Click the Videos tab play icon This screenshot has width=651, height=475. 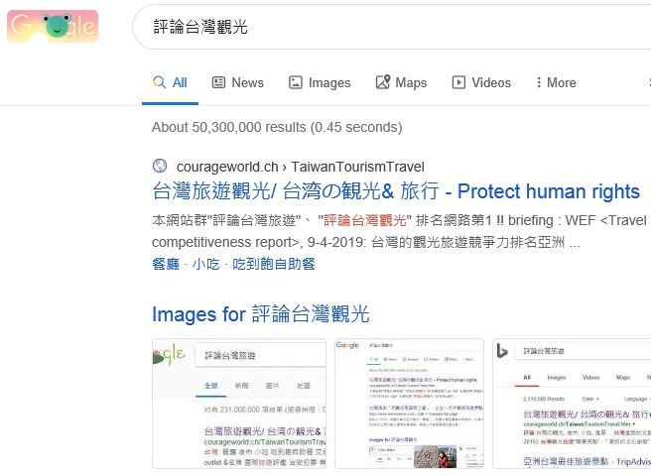(458, 82)
